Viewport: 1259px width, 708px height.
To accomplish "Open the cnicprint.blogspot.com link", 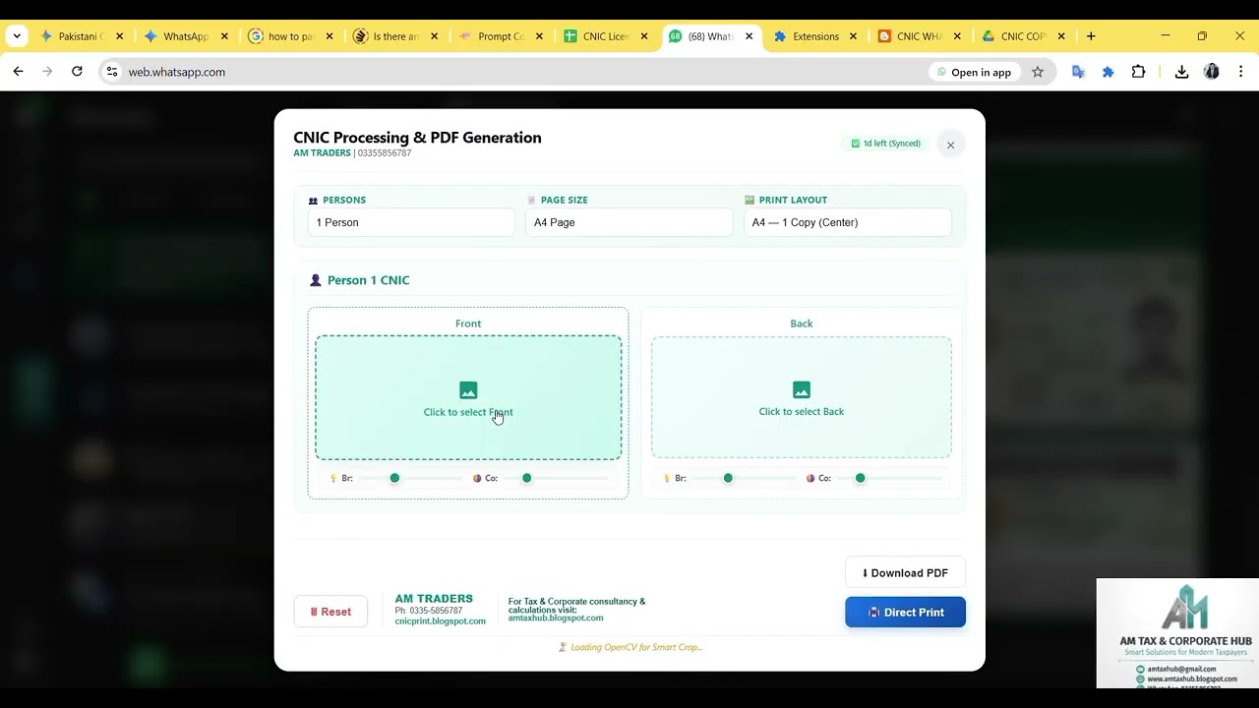I will [x=440, y=621].
